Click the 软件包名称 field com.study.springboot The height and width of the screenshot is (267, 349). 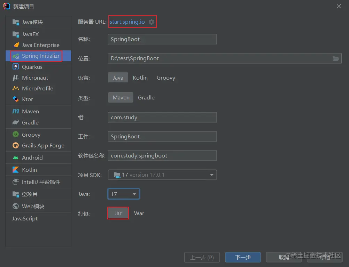tap(162, 155)
